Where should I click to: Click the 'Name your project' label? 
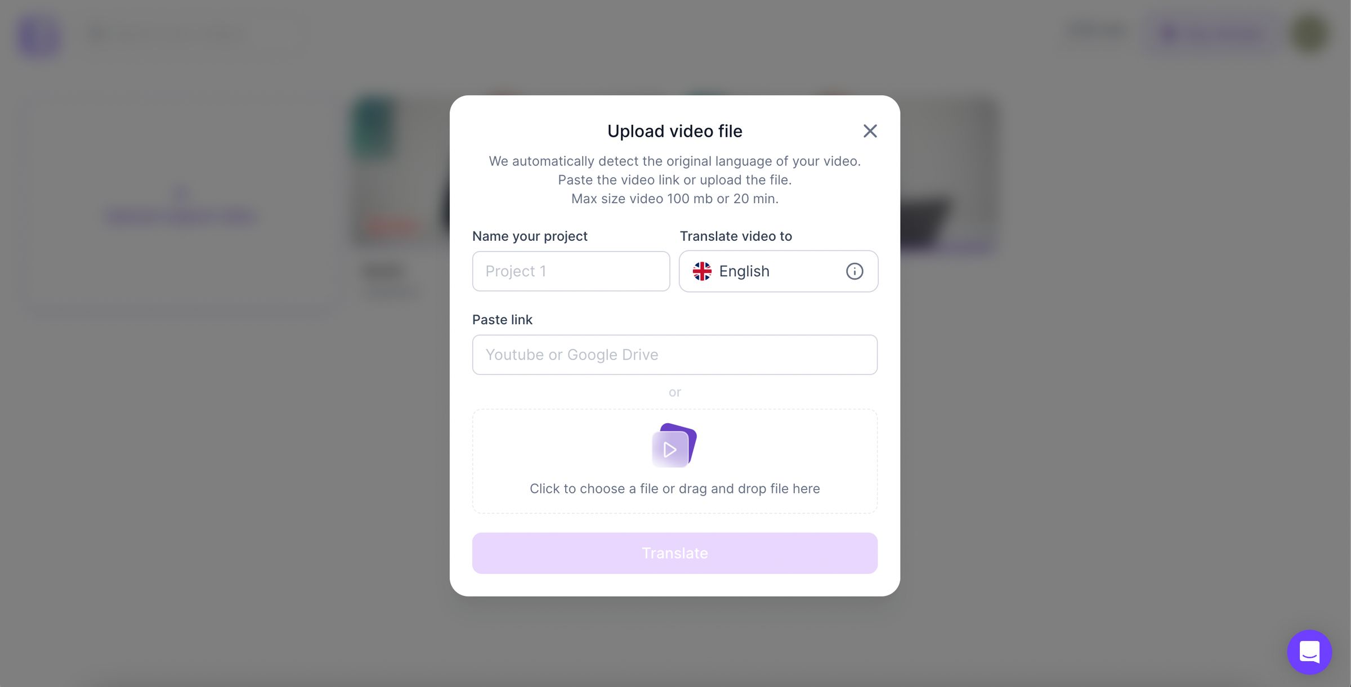click(529, 236)
